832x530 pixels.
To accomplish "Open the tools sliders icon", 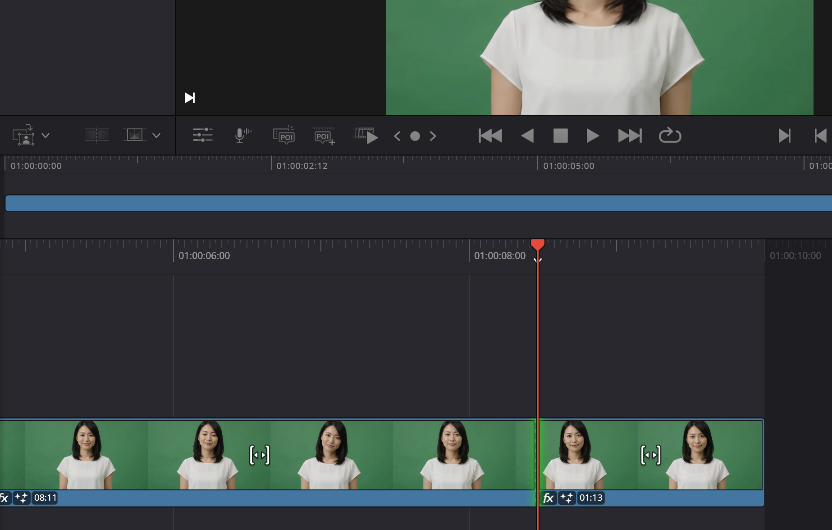I will click(203, 135).
